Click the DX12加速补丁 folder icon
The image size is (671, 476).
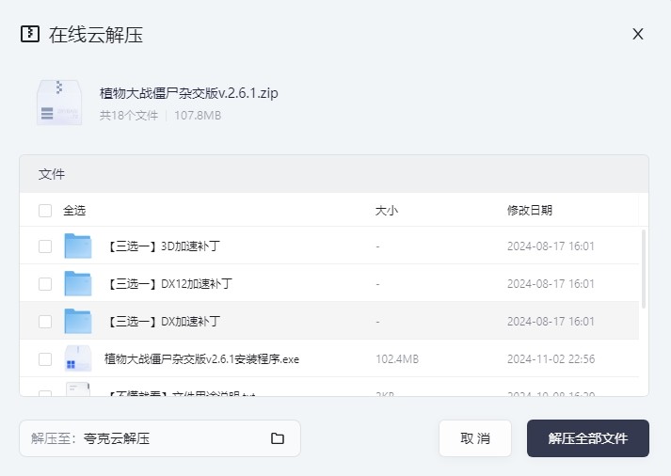(77, 284)
